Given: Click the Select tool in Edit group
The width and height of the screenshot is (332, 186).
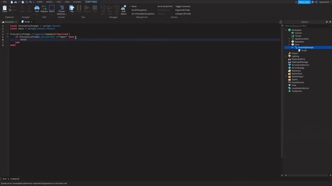Looking at the screenshot, I should click(52, 8).
